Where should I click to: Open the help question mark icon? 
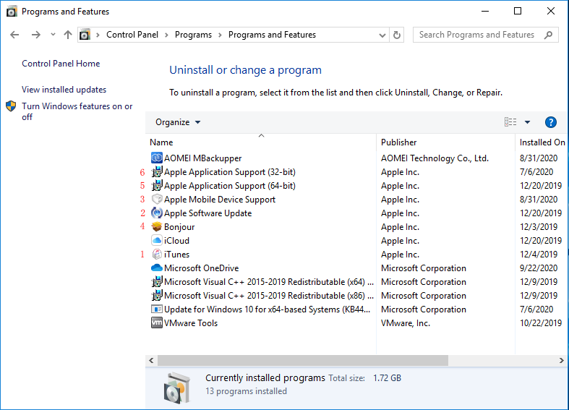click(x=550, y=122)
